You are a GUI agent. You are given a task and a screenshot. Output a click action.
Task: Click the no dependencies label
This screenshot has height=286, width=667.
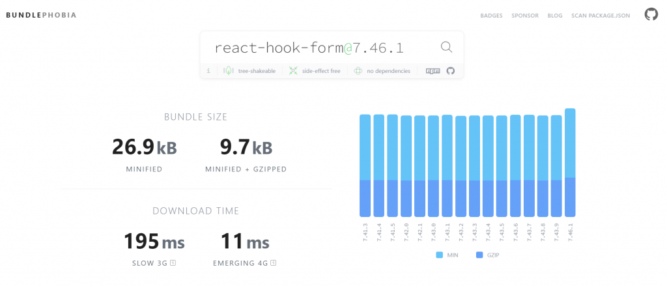(388, 71)
